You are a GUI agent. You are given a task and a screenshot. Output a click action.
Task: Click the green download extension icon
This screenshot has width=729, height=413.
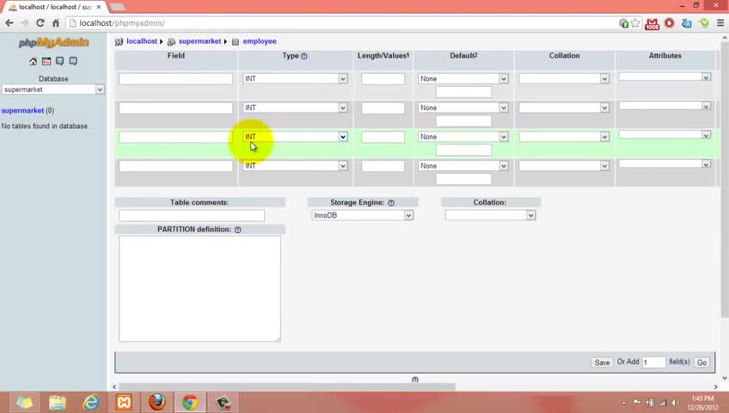point(704,22)
